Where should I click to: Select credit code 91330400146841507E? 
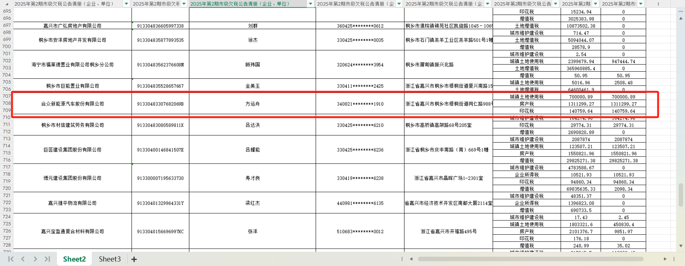[160, 150]
